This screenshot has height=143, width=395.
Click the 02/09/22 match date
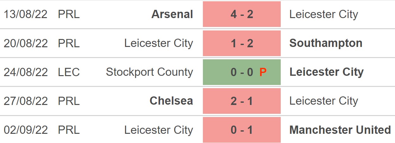(x=26, y=130)
